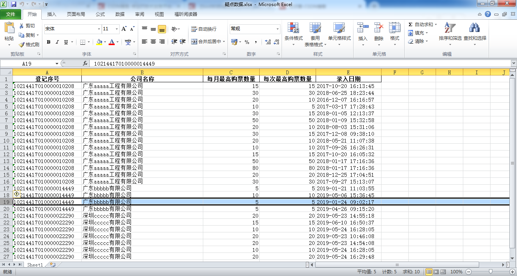
Task: Switch to the Formulas (公式) tab
Action: point(100,14)
